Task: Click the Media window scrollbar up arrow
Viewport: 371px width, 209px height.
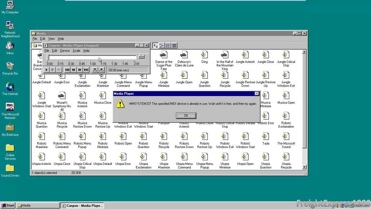Action: click(x=304, y=52)
